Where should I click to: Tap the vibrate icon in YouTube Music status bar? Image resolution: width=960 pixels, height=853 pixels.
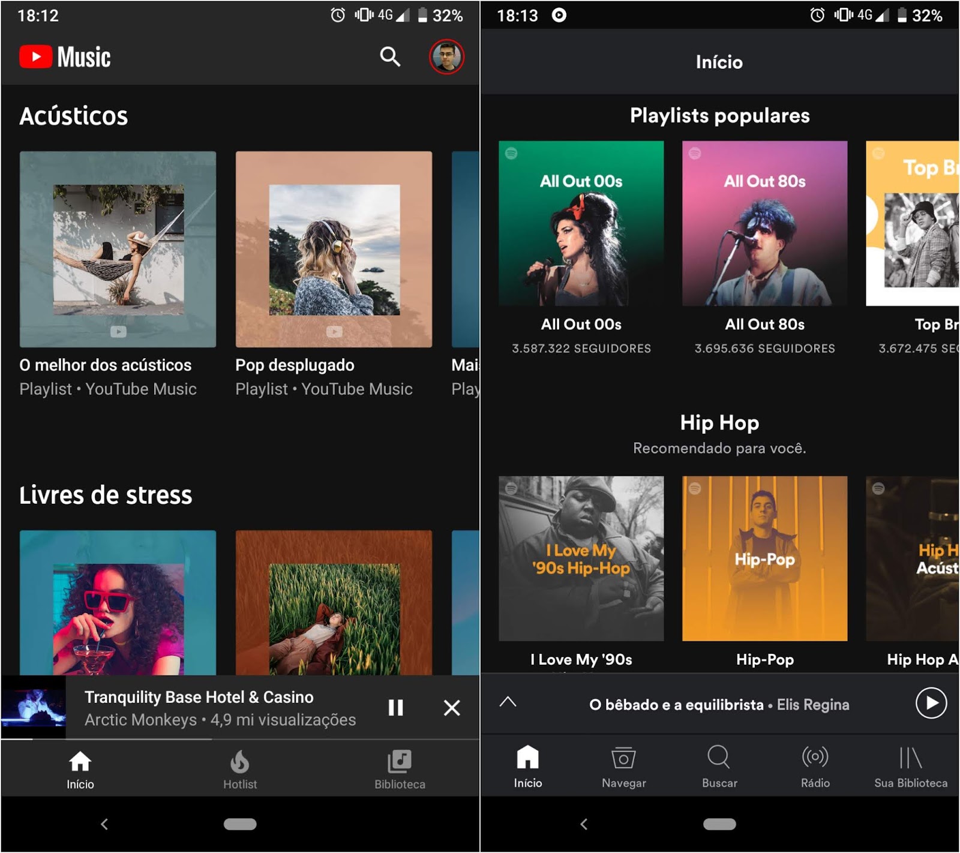pos(364,15)
